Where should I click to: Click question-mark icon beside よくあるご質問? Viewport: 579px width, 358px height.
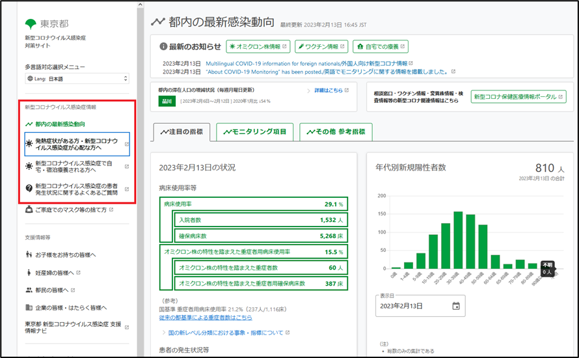click(29, 188)
